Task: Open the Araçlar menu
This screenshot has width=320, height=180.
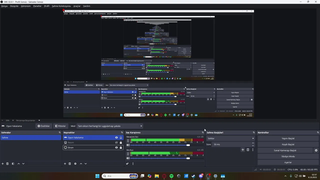Action: coord(77,6)
